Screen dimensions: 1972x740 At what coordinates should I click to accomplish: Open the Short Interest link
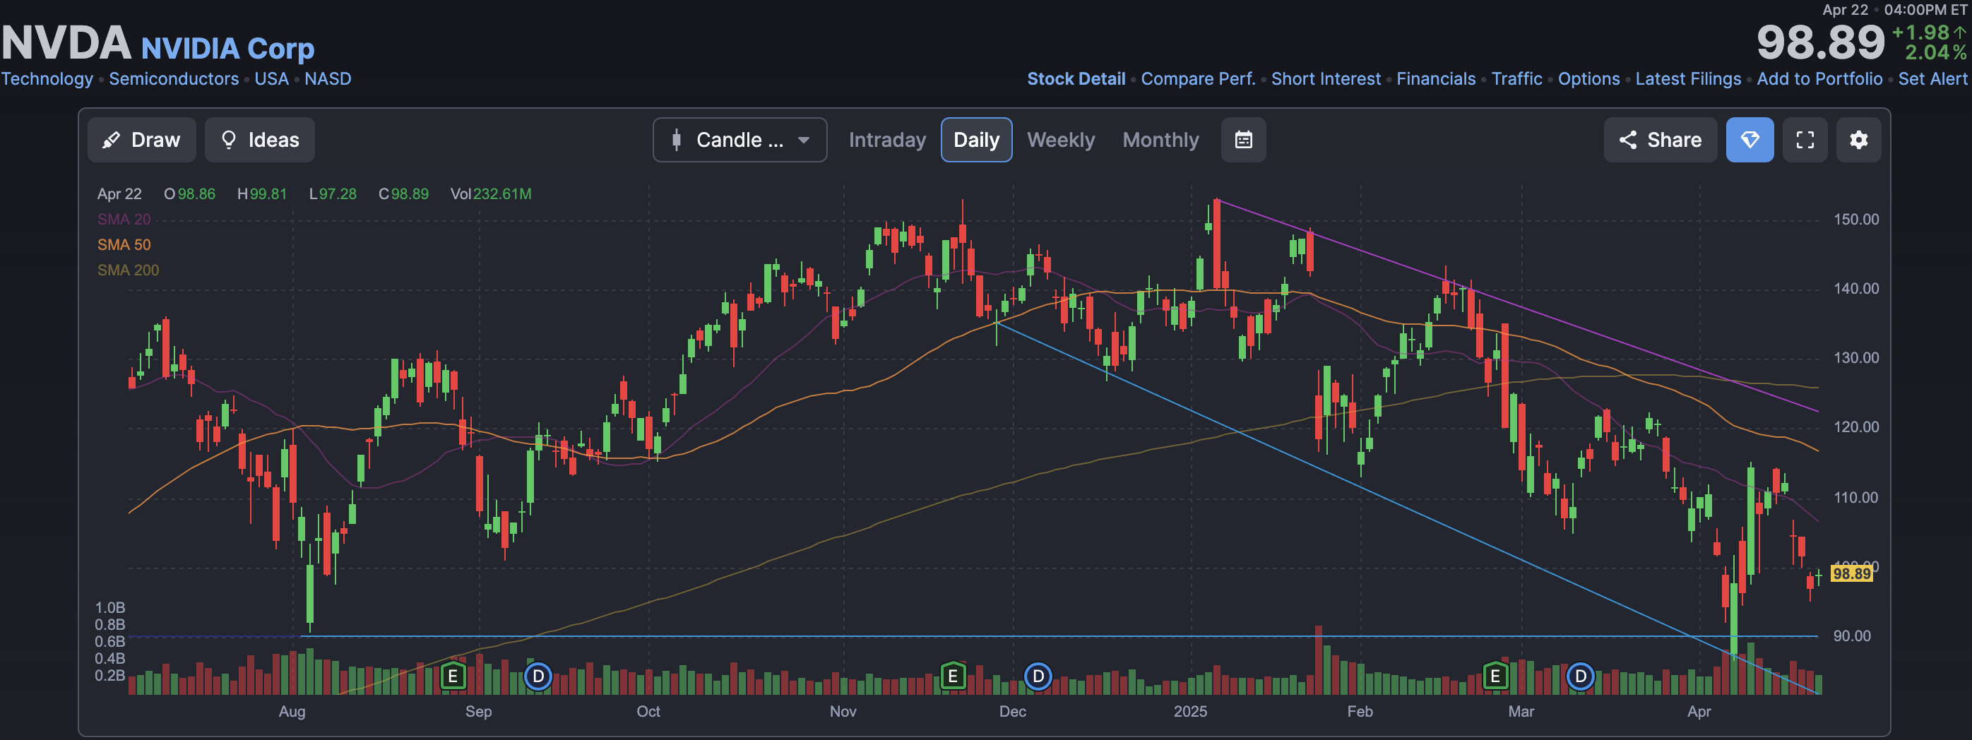[1326, 79]
